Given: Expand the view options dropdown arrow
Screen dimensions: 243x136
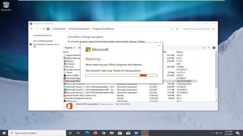Looking at the screenshot, I should (x=208, y=48).
